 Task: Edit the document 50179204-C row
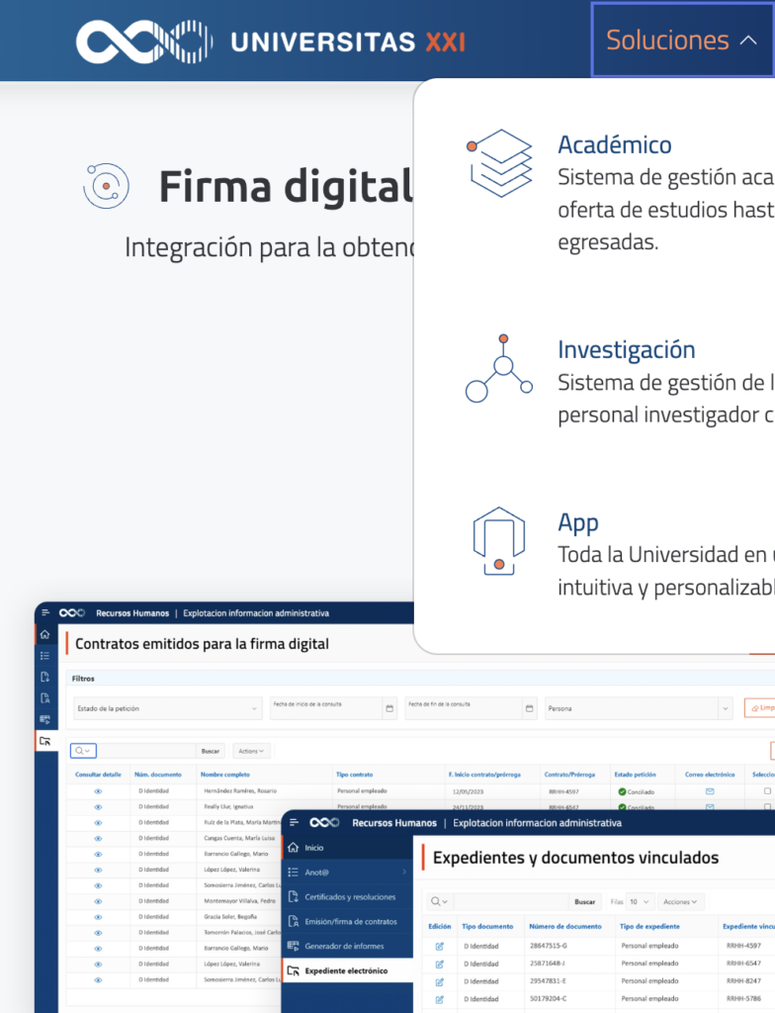click(x=440, y=999)
